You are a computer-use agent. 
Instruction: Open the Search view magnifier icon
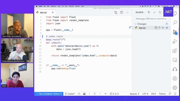pyautogui.click(x=175, y=22)
